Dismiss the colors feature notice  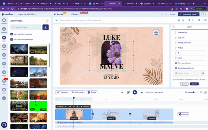tap(184, 84)
